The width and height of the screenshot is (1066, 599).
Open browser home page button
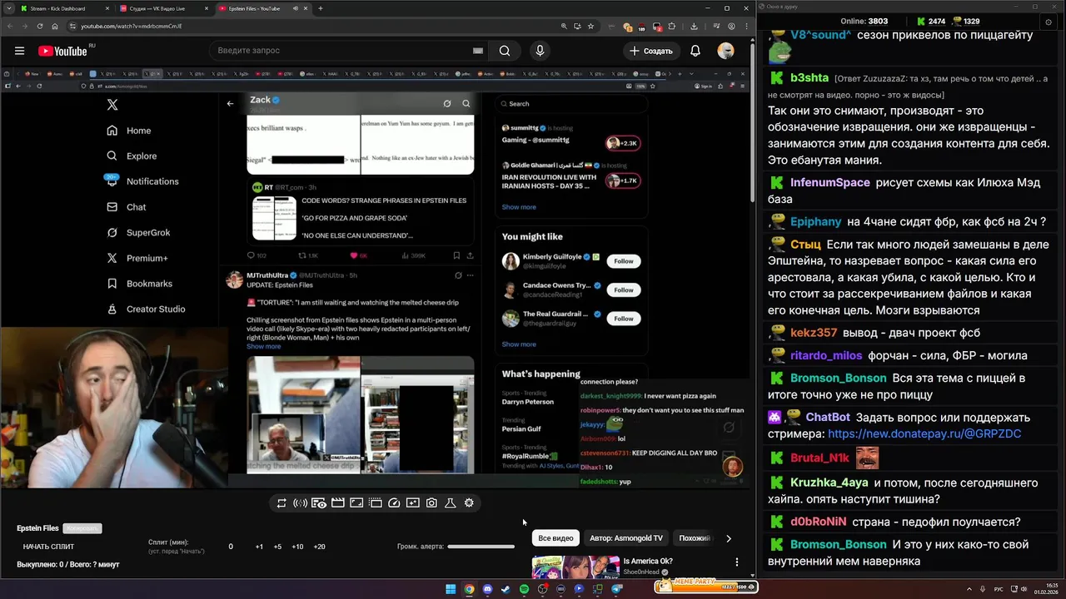pos(55,26)
